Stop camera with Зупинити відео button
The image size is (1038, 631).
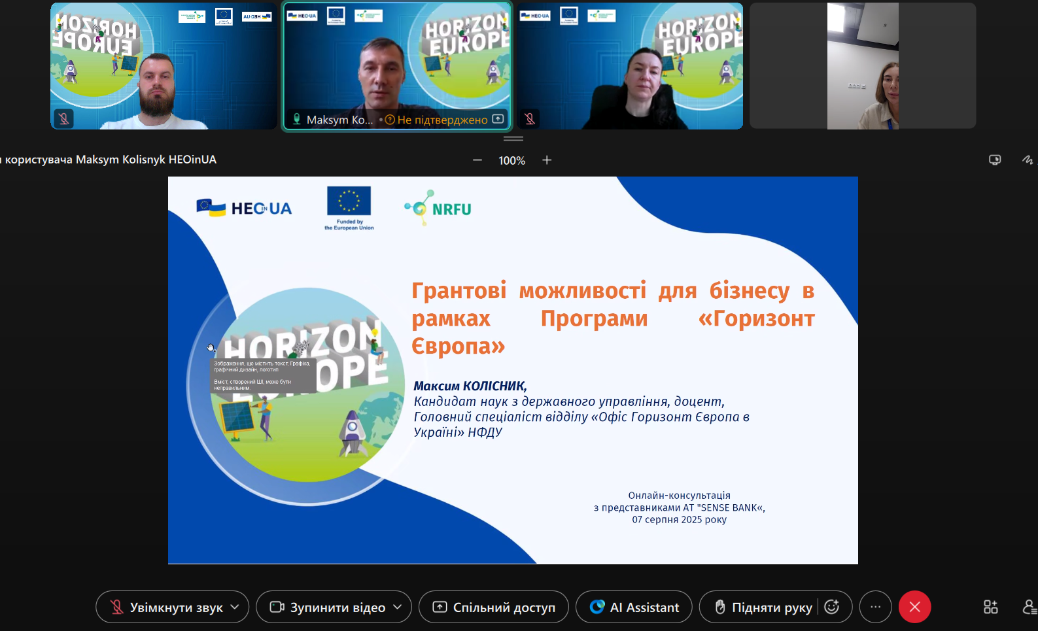click(328, 607)
